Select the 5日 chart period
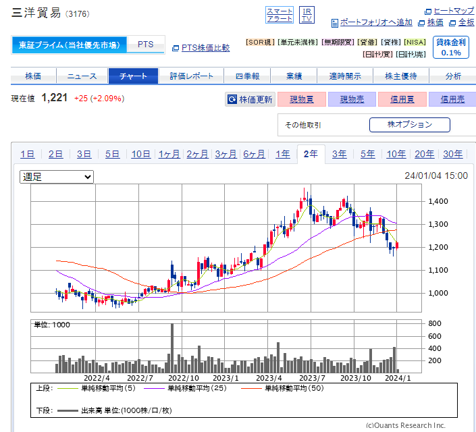Image resolution: width=476 pixels, height=432 pixels. (x=112, y=154)
